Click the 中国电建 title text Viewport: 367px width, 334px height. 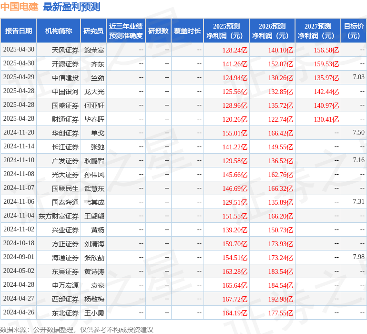pyautogui.click(x=19, y=7)
